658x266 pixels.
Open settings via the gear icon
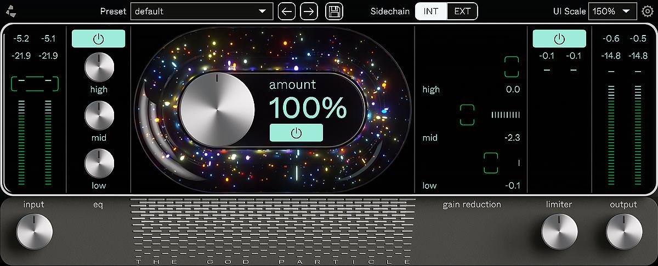[x=648, y=11]
